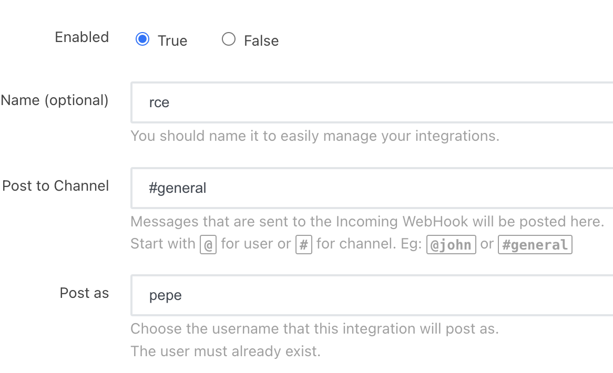Focus the Post as field containing 'pepe'
This screenshot has height=373, width=613.
click(x=368, y=295)
